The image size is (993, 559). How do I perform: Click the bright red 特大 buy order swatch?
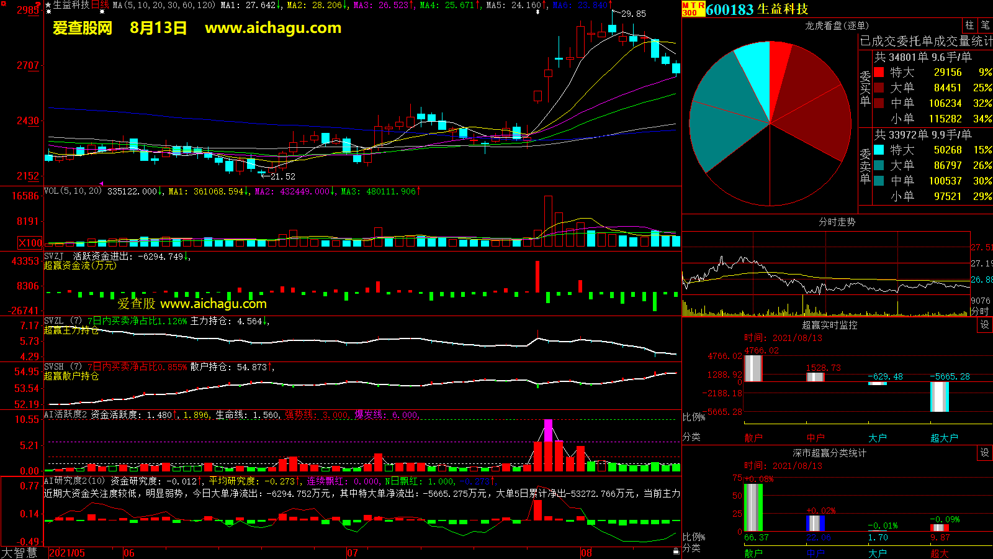879,73
